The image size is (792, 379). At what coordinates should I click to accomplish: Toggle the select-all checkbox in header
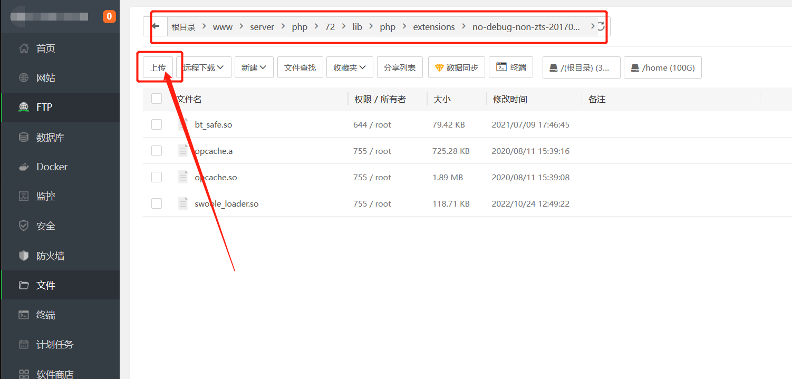157,99
